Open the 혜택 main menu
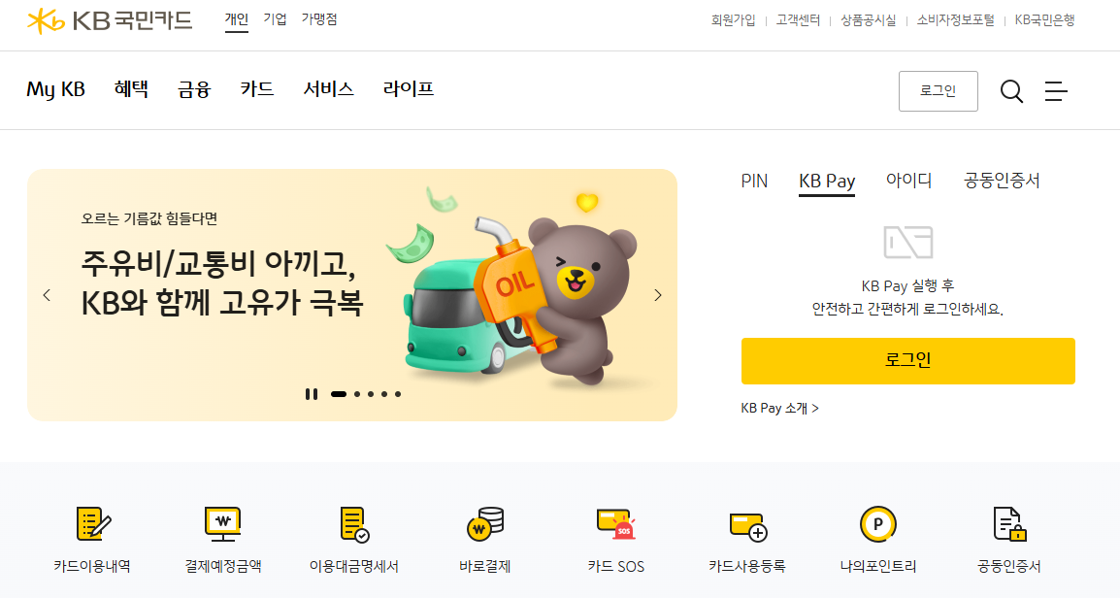 point(131,89)
